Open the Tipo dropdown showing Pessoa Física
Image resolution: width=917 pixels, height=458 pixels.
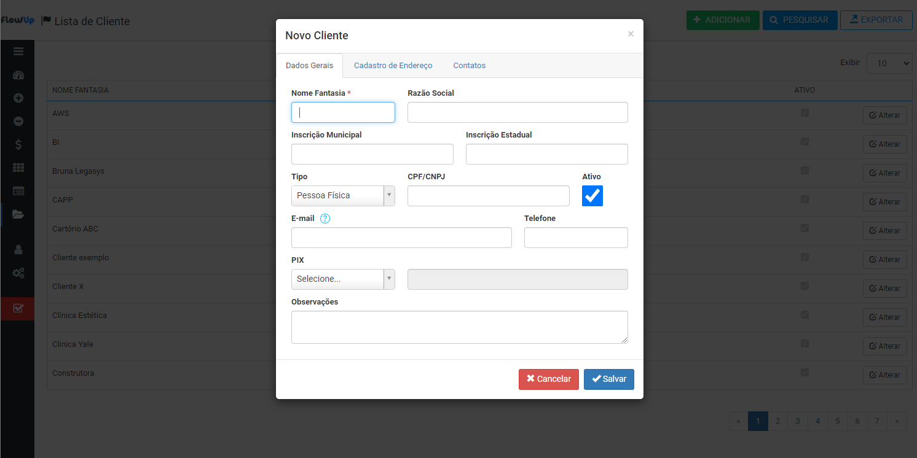(x=343, y=196)
